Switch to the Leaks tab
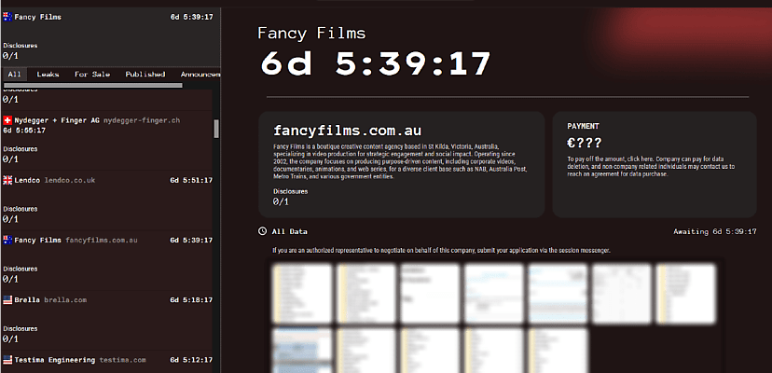The width and height of the screenshot is (772, 373). point(48,75)
